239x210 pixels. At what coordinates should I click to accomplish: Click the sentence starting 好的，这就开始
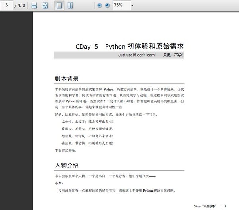point(106,114)
